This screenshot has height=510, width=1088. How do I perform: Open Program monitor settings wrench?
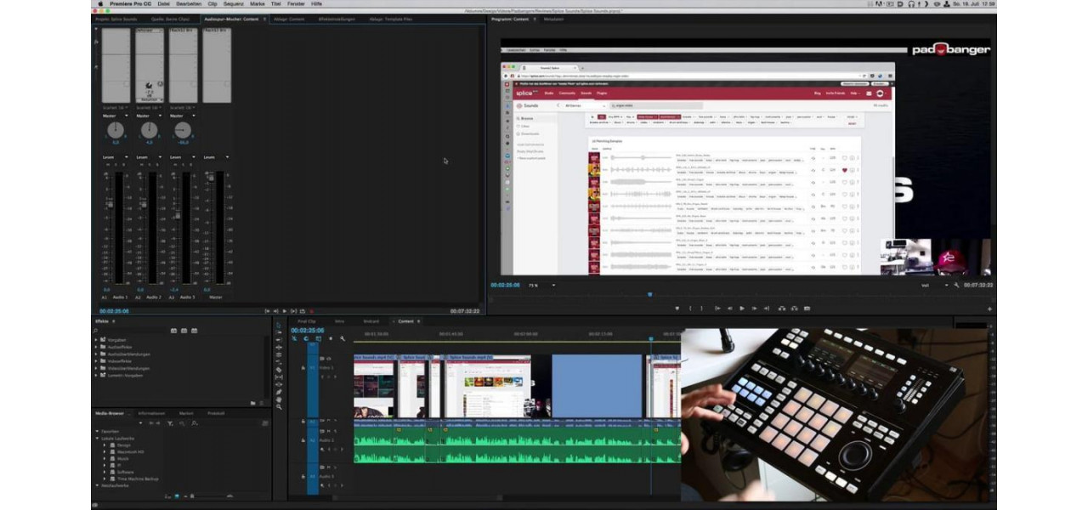click(956, 286)
